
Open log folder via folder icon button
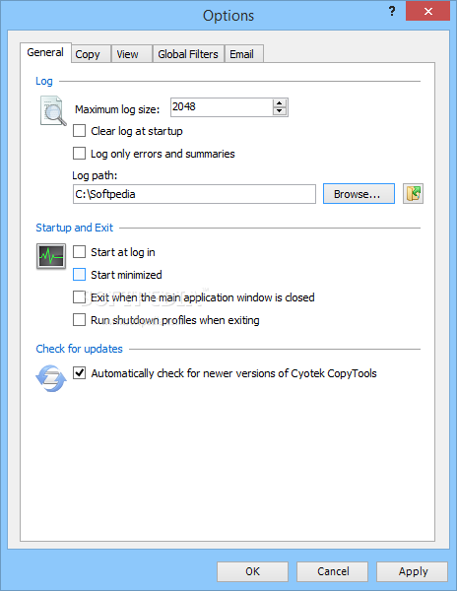[413, 194]
